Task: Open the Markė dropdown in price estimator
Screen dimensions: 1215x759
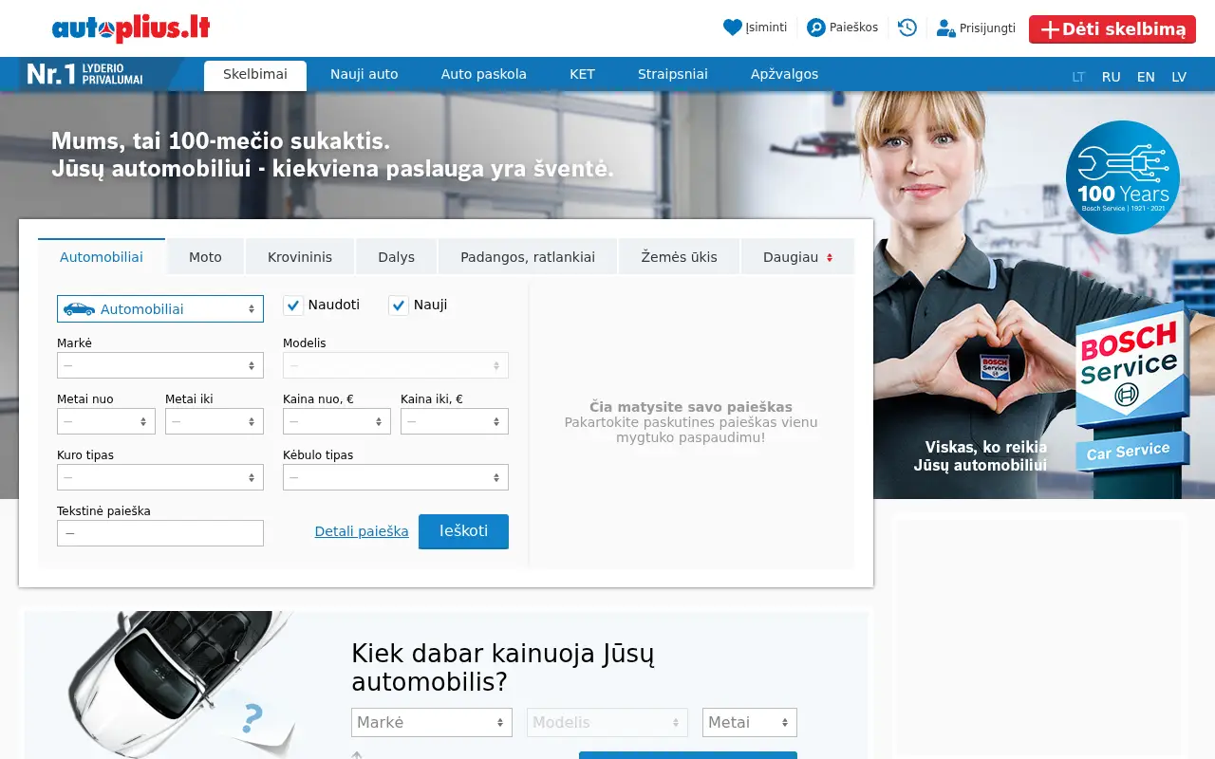Action: 432,722
